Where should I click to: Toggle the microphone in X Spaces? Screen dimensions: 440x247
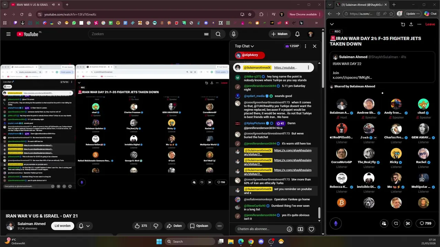(336, 223)
